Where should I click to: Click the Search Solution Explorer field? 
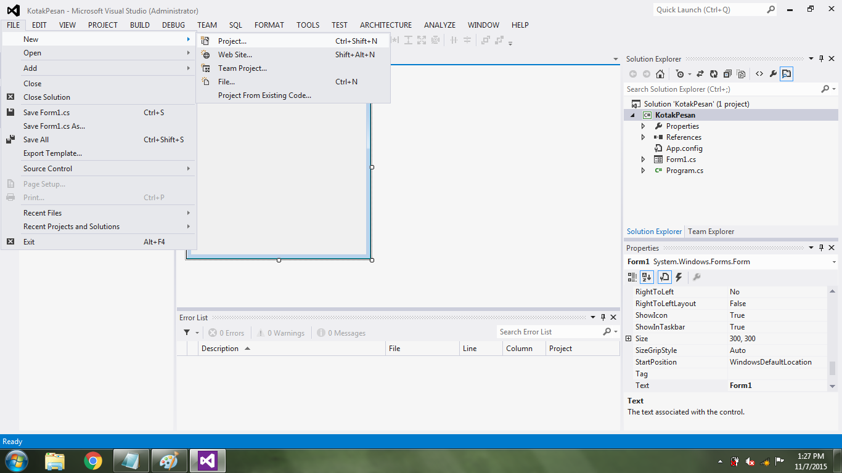(x=722, y=89)
